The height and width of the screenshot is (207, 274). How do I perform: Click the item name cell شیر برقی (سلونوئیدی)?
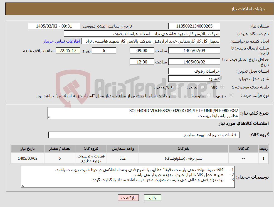[184, 158]
